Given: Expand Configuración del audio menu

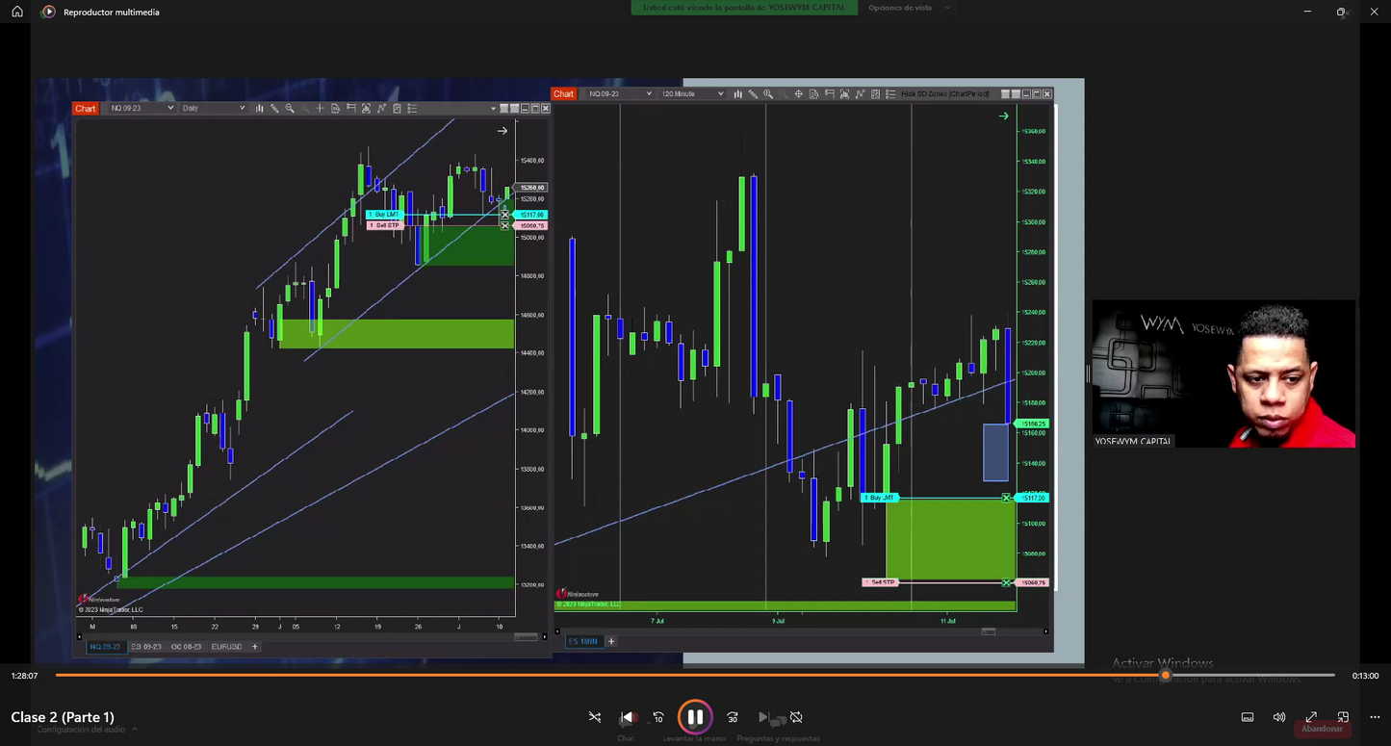Looking at the screenshot, I should (x=87, y=730).
